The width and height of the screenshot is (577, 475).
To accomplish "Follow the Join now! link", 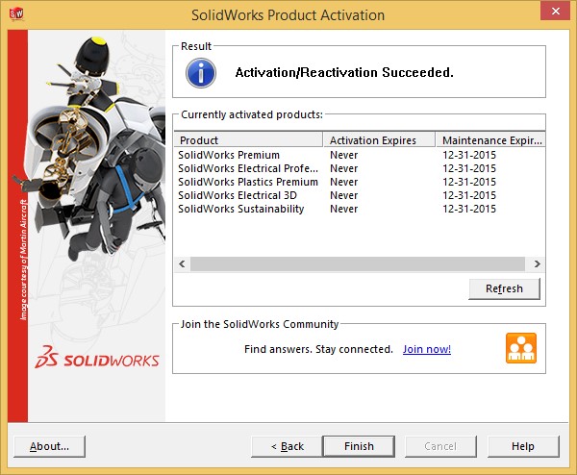I will tap(427, 349).
